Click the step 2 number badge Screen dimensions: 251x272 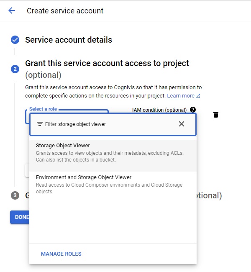pyautogui.click(x=15, y=69)
